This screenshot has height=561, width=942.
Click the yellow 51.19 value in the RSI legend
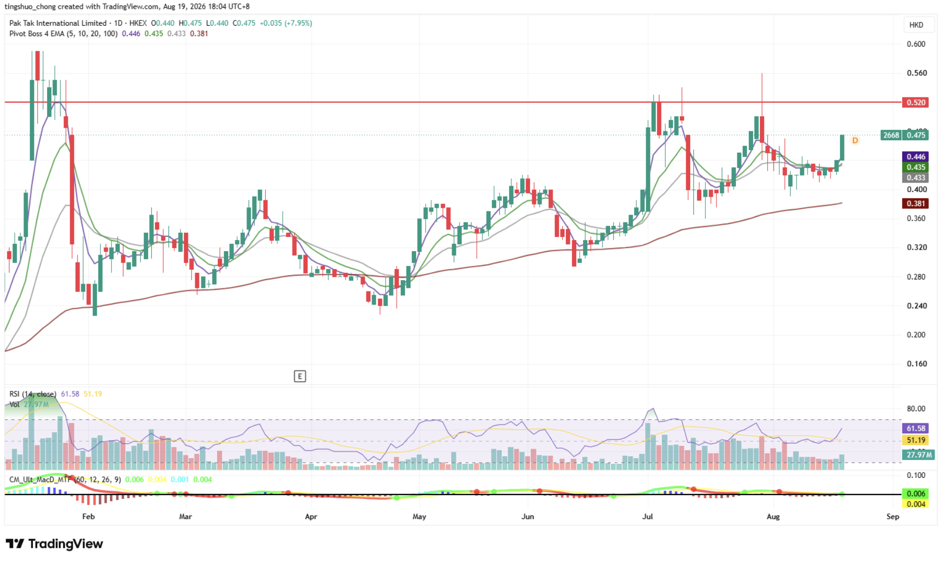tap(93, 394)
